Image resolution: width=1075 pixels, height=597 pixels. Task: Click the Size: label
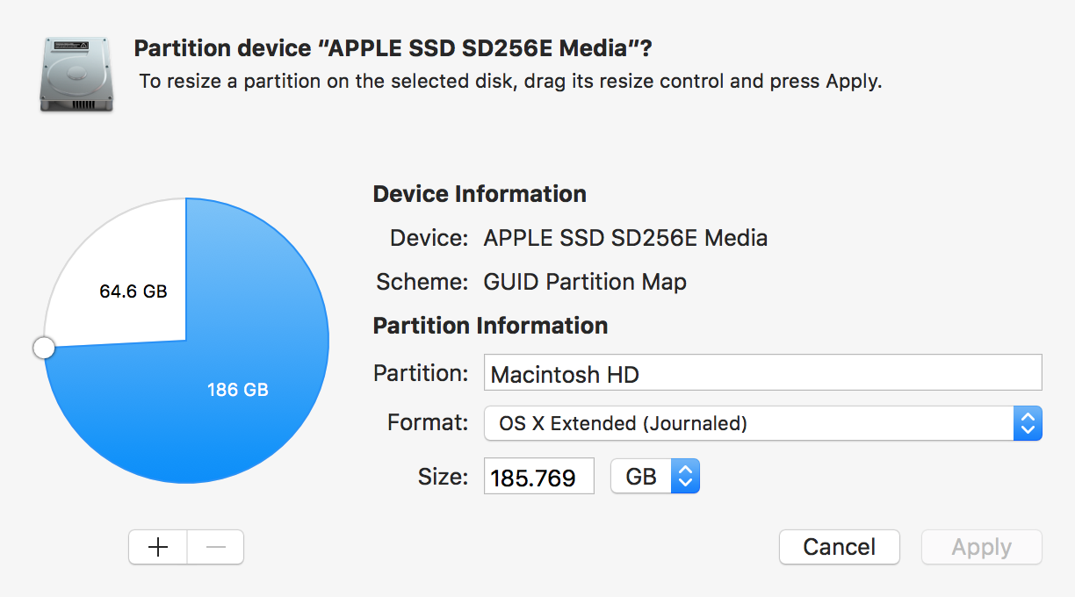click(443, 477)
